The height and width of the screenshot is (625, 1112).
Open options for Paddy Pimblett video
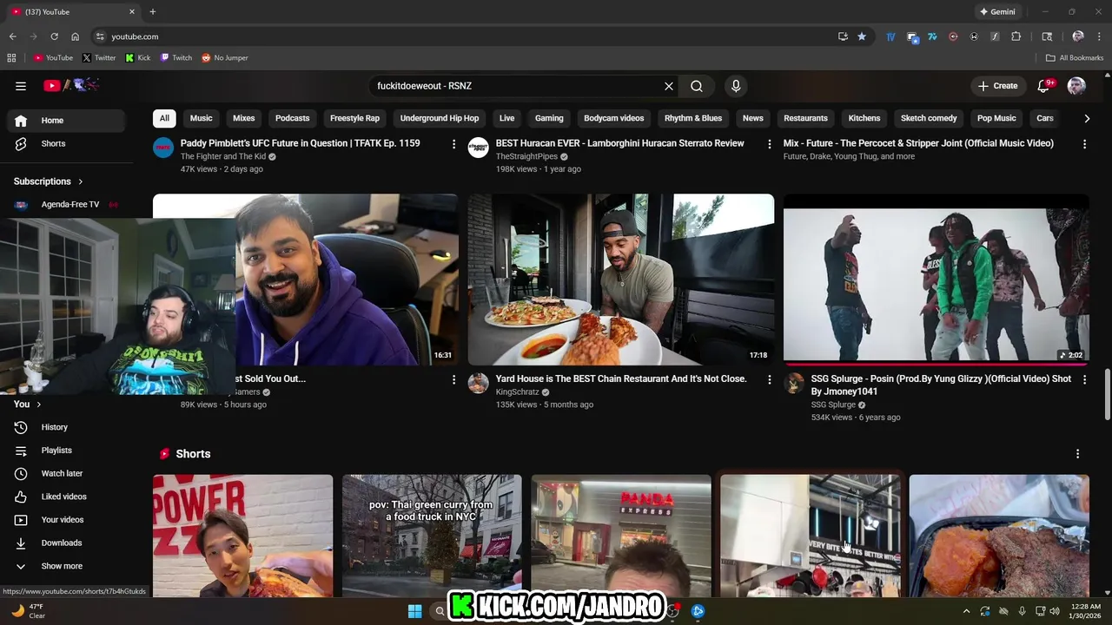453,144
